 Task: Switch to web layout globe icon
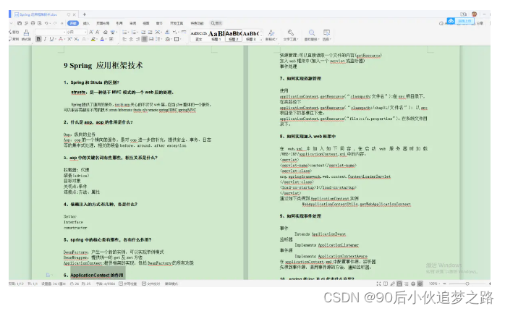pos(413,284)
